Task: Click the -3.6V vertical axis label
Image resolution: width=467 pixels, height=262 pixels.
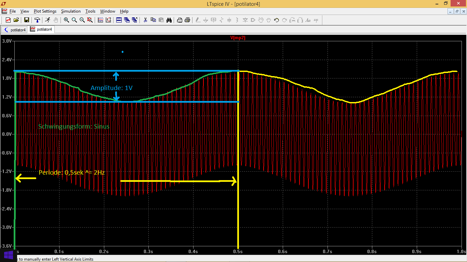Action: (x=7, y=246)
